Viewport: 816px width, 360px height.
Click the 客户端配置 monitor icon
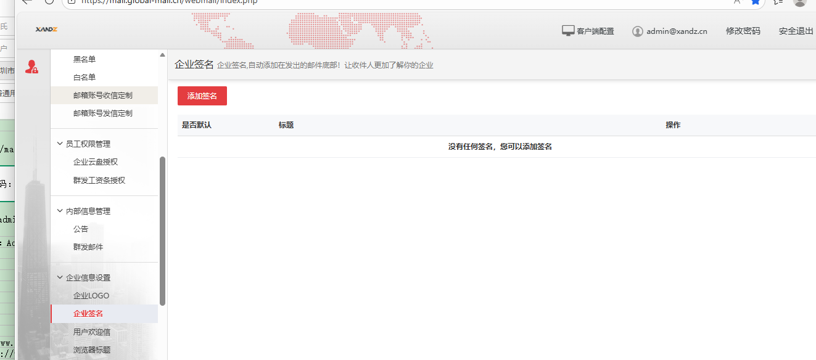(x=568, y=30)
